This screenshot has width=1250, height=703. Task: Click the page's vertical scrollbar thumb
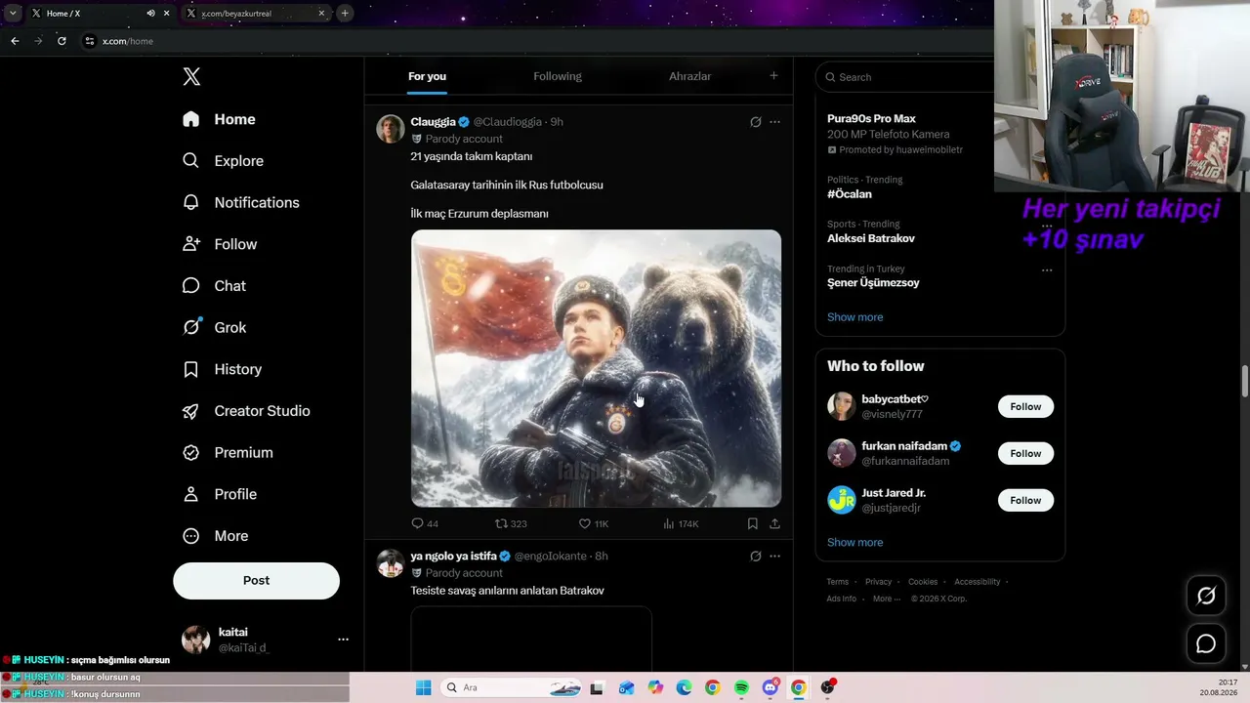(1244, 381)
